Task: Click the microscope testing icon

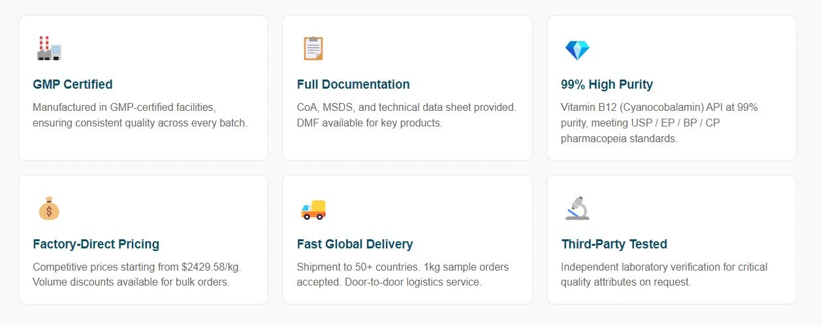Action: 577,209
